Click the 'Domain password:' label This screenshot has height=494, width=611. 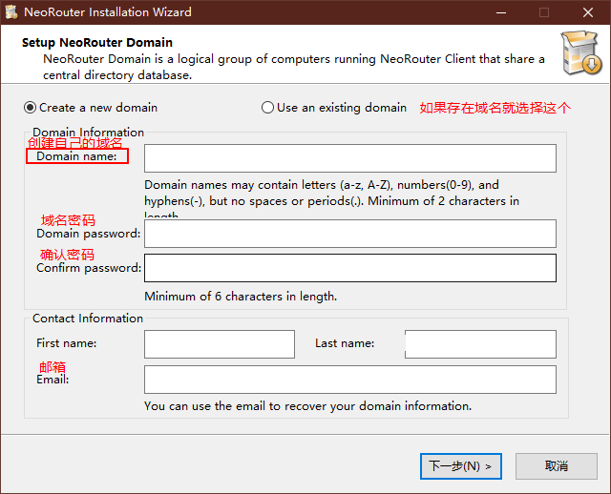tap(89, 234)
